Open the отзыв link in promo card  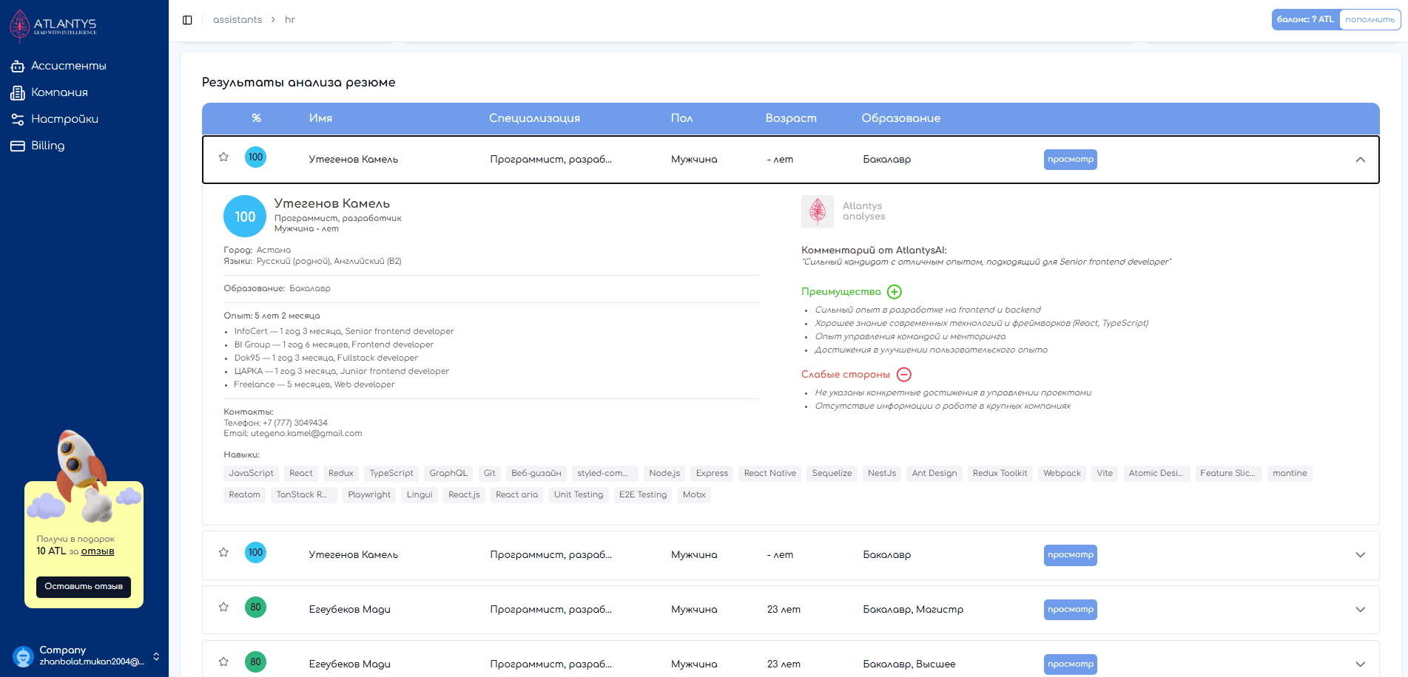pyautogui.click(x=98, y=551)
